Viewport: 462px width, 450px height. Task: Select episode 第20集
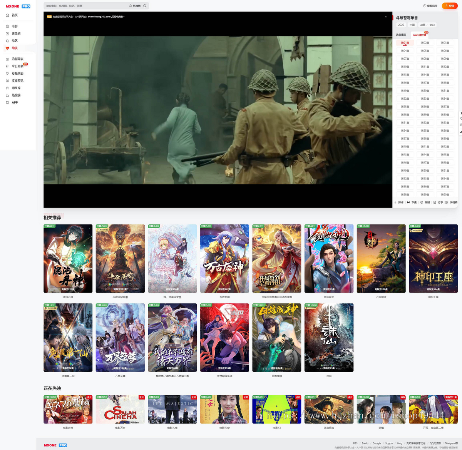[425, 91]
